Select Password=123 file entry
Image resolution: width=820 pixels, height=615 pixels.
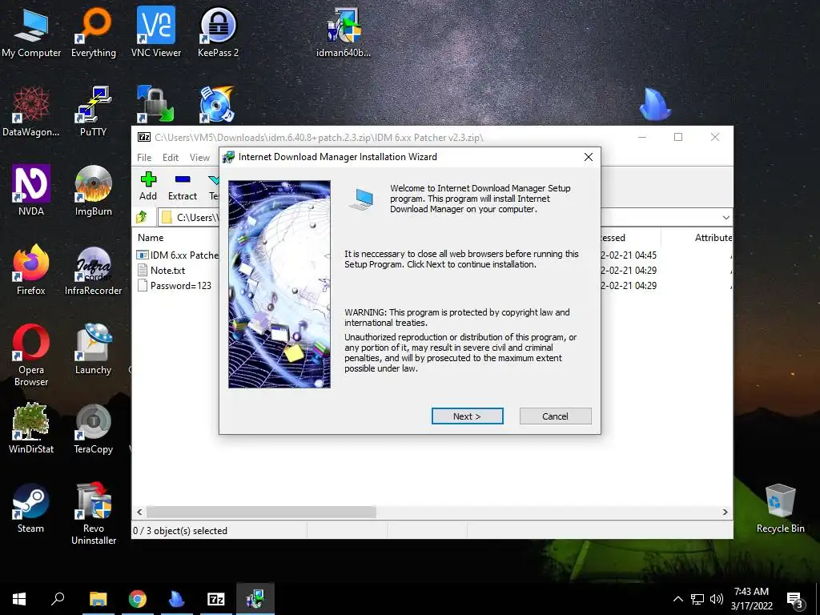(175, 286)
